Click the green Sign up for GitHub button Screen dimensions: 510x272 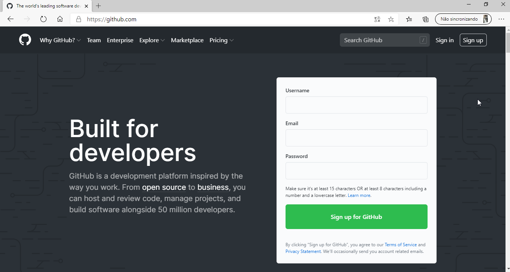356,217
